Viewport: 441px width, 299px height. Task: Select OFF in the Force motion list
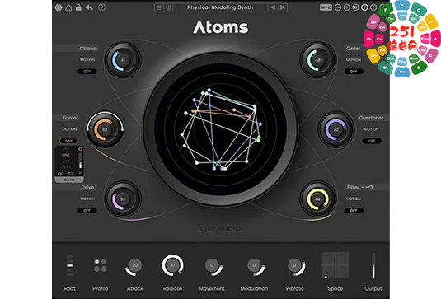66,148
